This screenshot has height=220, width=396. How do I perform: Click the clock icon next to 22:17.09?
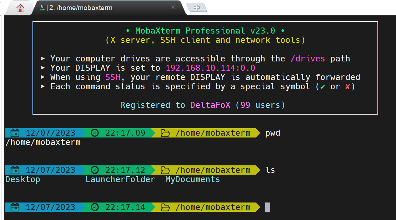[95, 133]
